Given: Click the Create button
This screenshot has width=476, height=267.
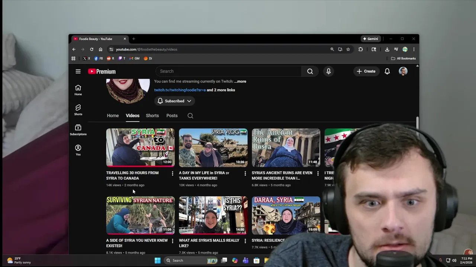Looking at the screenshot, I should pos(366,71).
